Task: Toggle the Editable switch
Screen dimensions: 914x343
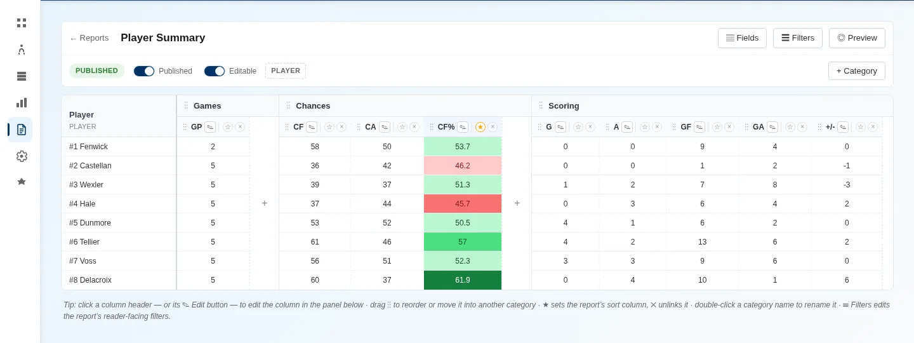Action: (215, 71)
